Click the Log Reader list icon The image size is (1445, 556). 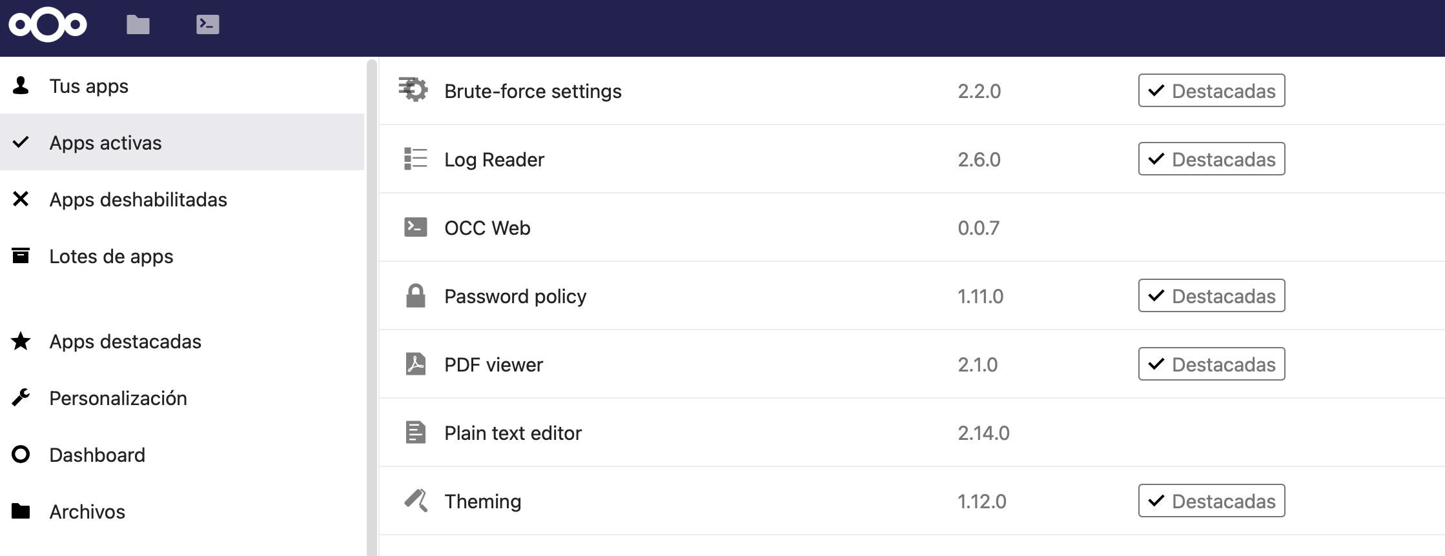point(415,159)
